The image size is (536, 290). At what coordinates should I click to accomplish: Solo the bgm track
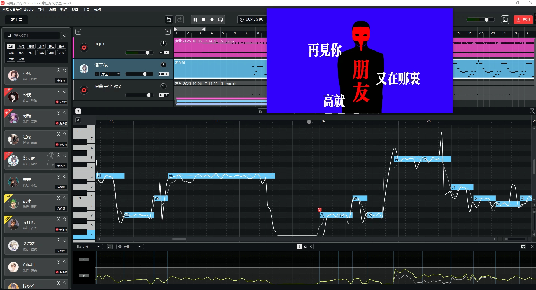(x=167, y=53)
